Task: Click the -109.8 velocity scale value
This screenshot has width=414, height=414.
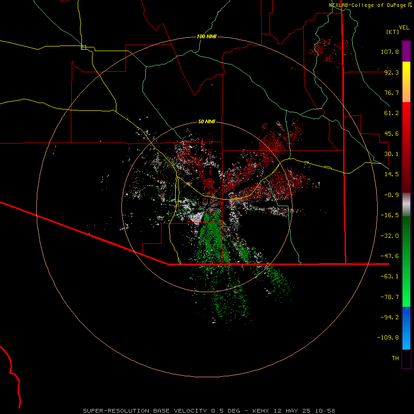Action: (388, 338)
